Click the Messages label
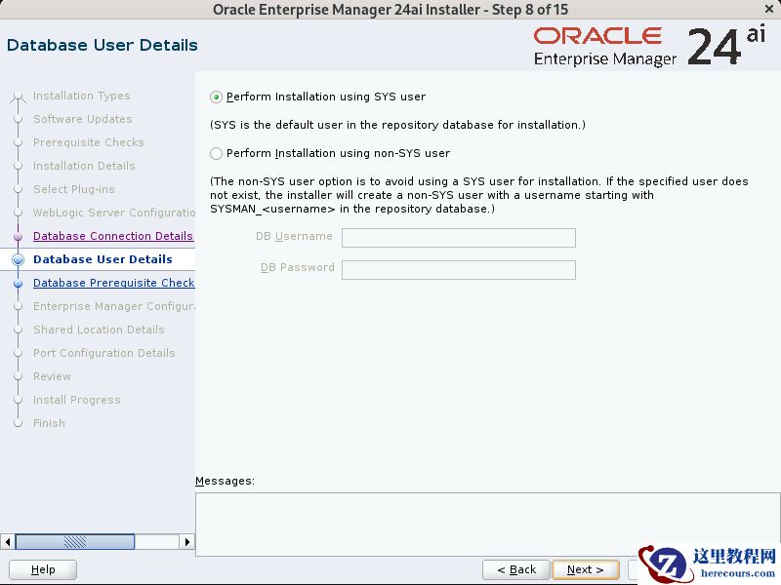This screenshot has width=781, height=585. point(225,481)
